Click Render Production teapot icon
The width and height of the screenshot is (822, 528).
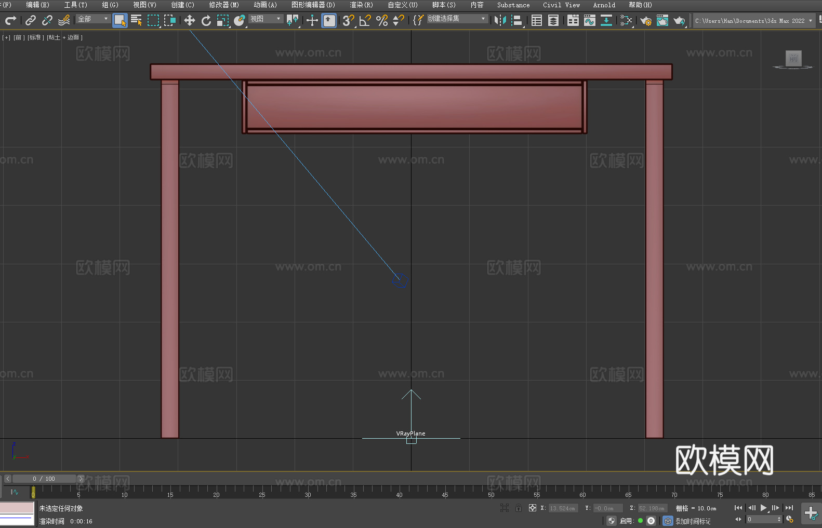679,20
